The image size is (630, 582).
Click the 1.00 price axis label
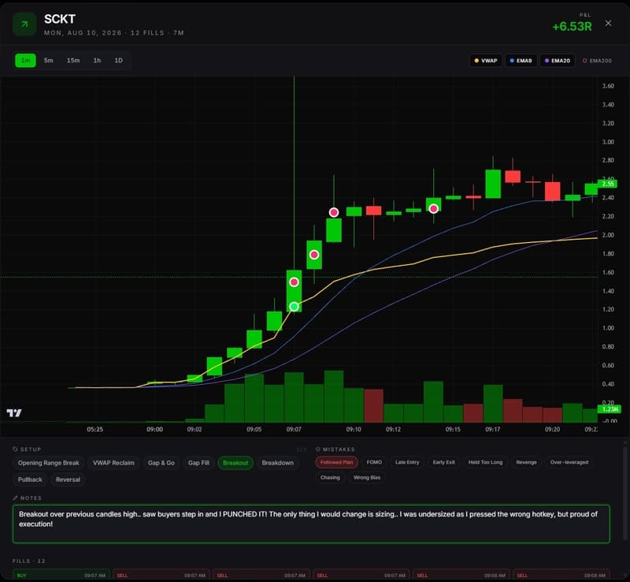click(608, 328)
